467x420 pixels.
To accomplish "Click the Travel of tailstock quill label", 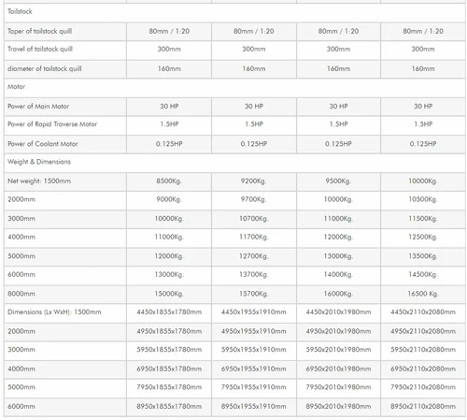I will click(40, 49).
